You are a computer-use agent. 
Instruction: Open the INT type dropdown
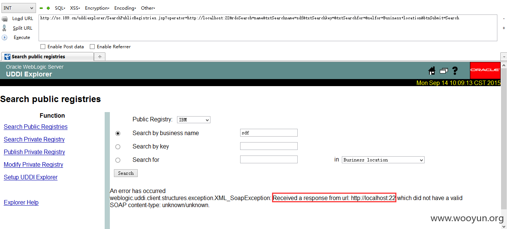click(19, 8)
